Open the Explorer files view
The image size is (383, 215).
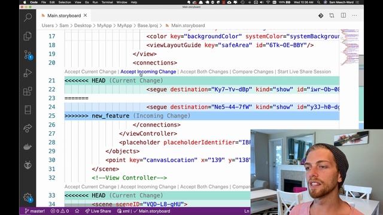[x=28, y=36]
